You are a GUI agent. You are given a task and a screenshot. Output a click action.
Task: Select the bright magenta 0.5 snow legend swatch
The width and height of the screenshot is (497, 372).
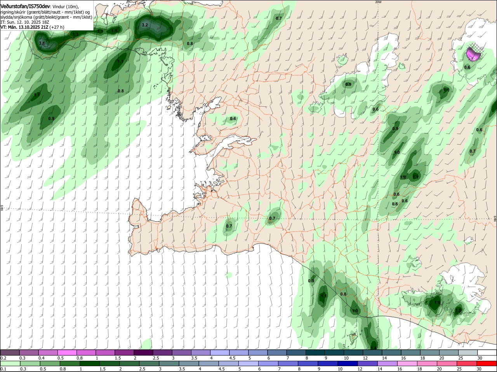(68, 353)
